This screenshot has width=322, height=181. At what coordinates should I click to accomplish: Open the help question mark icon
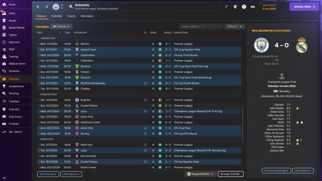coord(244,7)
